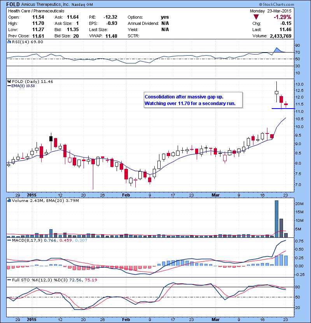Click the Full STO legend line marker
This screenshot has width=311, height=323.
pos(9,280)
